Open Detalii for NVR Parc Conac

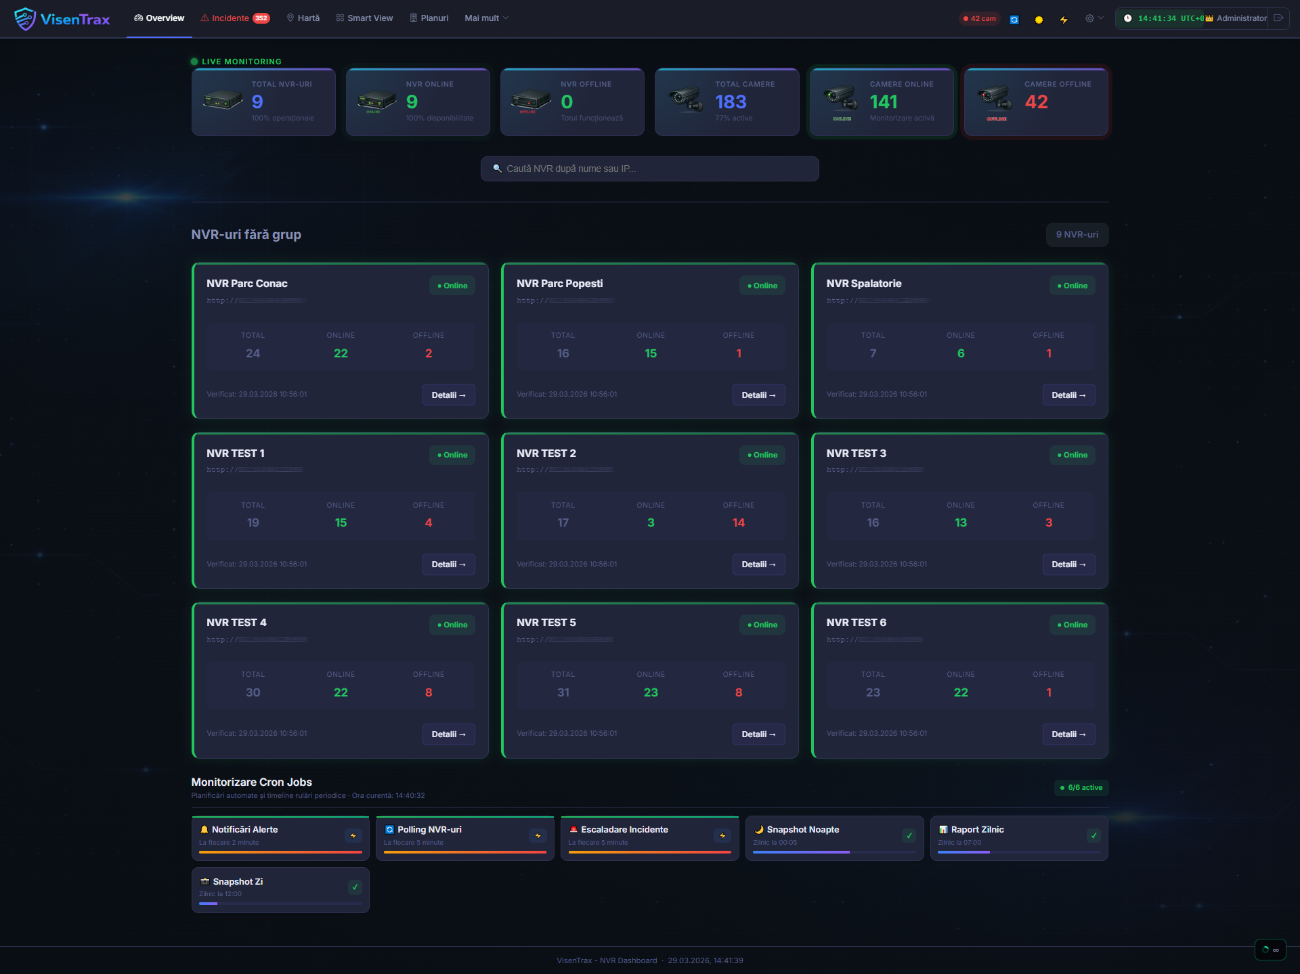click(448, 395)
